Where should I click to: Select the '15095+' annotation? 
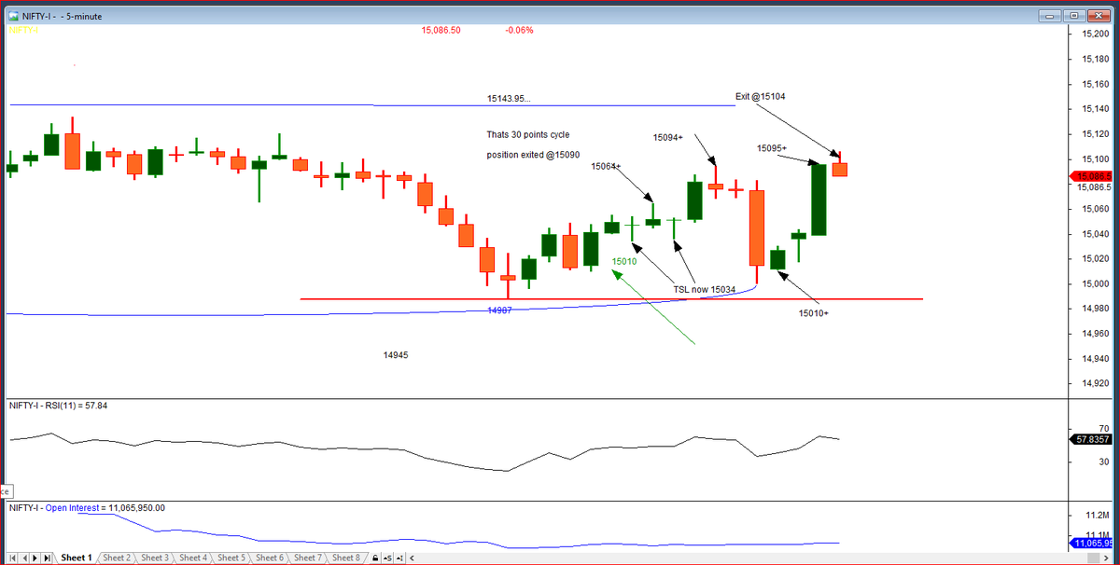[x=772, y=148]
